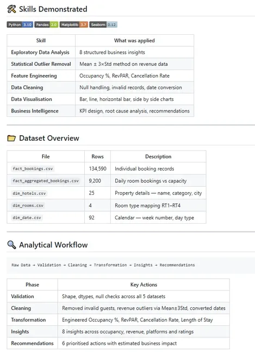Select the Transformation phase cell

(x=32, y=320)
